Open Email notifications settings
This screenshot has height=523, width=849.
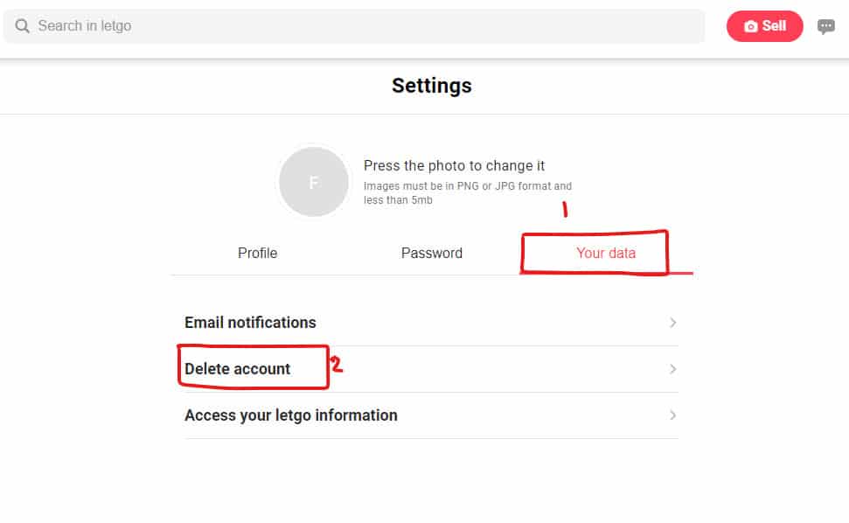coord(431,323)
